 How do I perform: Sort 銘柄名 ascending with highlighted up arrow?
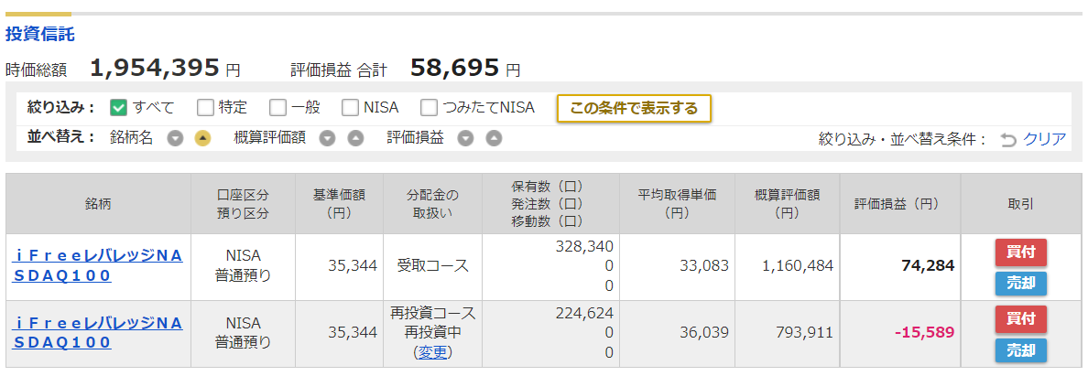[x=201, y=138]
